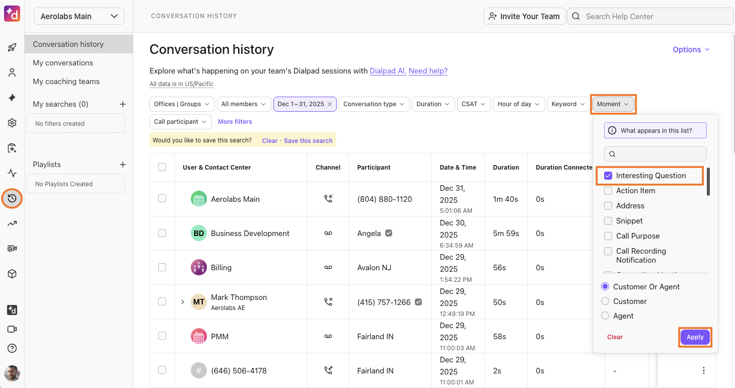Click the help question mark icon
Viewport: 735px width, 388px height.
coord(12,348)
